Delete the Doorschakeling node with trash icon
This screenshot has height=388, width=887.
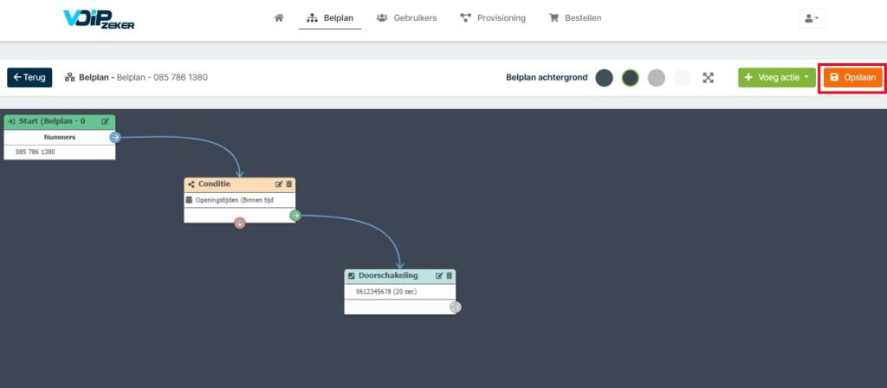450,276
